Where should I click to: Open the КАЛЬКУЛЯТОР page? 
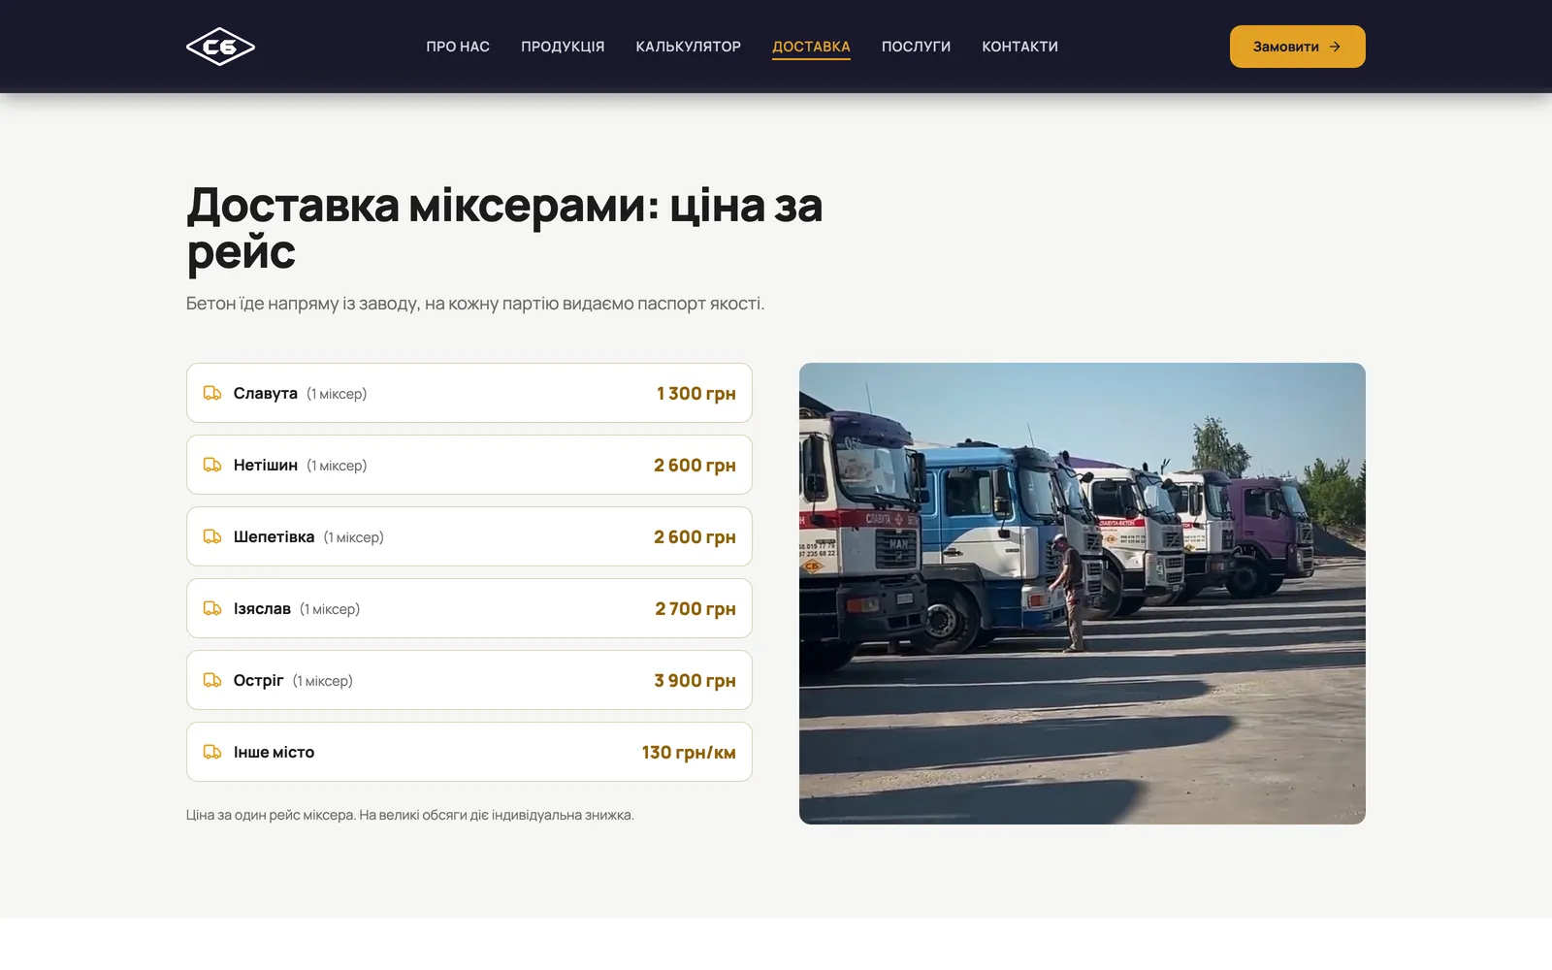(689, 47)
